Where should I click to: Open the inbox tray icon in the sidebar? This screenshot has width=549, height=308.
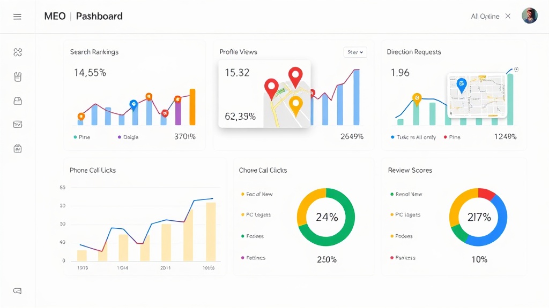coord(18,101)
